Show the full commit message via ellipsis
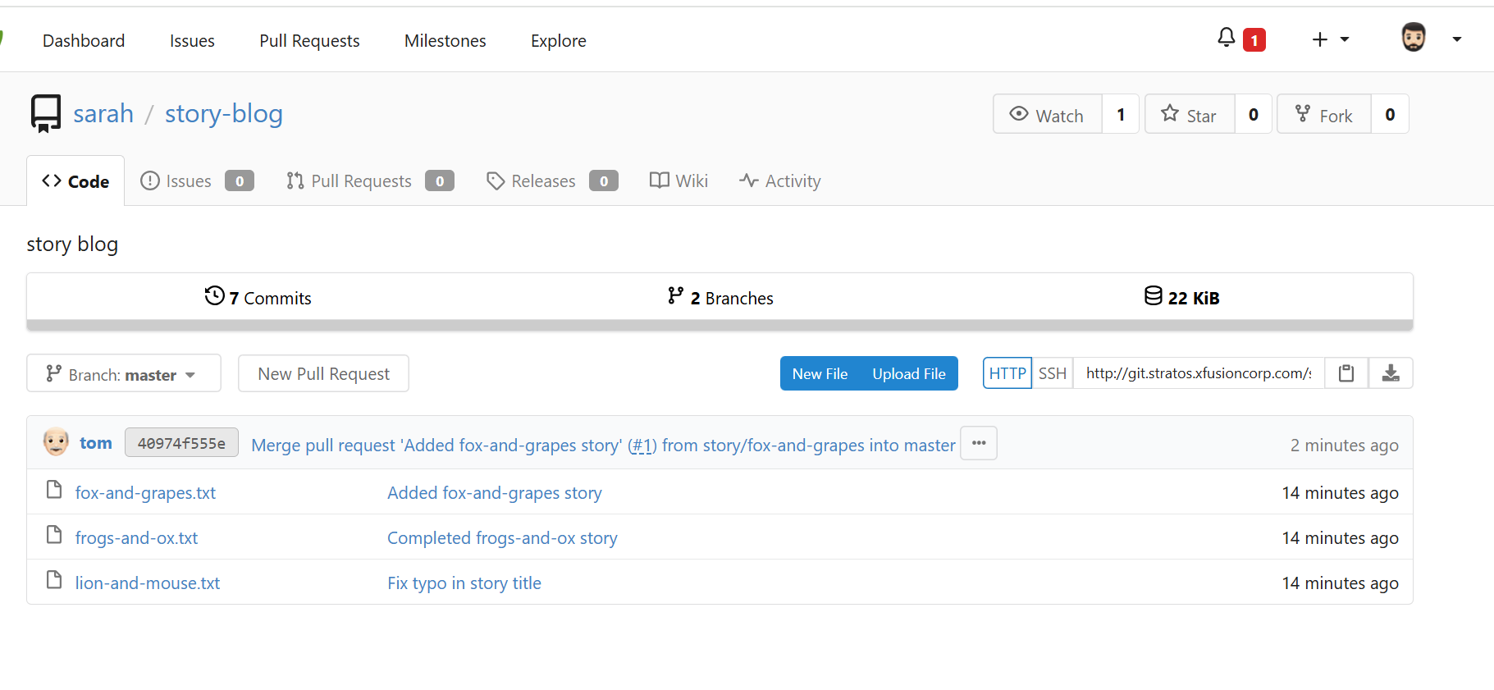Screen dimensions: 1494x690 (x=979, y=443)
